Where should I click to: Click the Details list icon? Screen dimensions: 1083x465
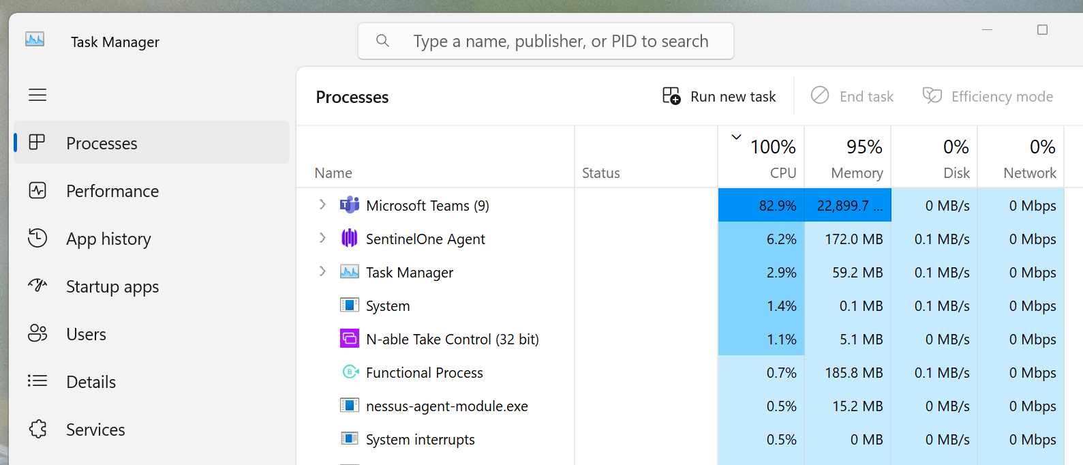point(37,380)
